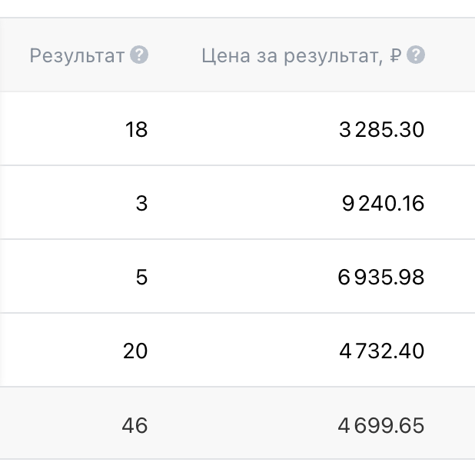This screenshot has height=469, width=475.
Task: Click help icon beside Цена за результат
Action: pos(416,55)
